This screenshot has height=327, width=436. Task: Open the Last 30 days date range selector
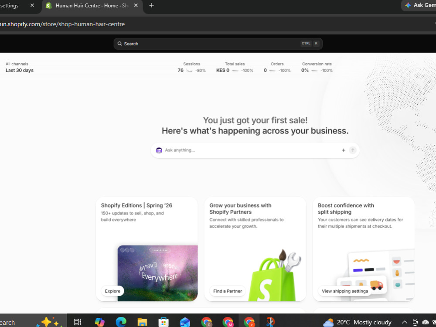(20, 70)
